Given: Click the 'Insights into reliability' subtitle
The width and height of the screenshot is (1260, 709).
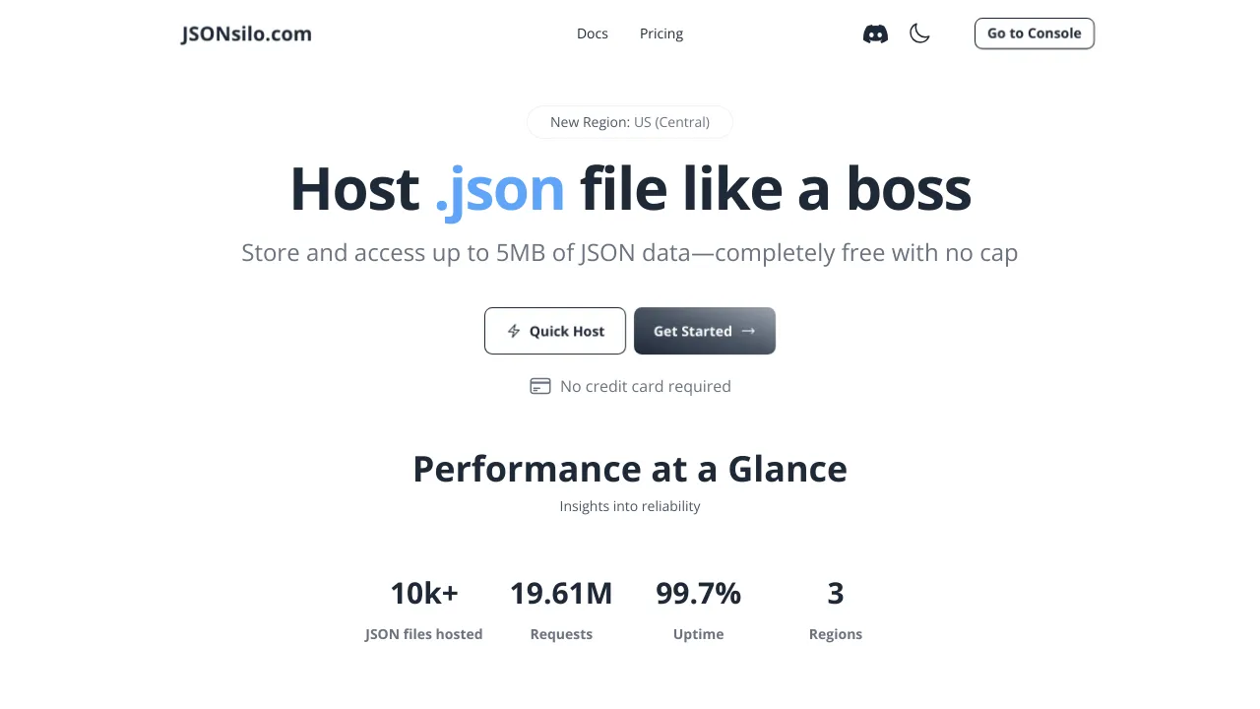Looking at the screenshot, I should 630,506.
